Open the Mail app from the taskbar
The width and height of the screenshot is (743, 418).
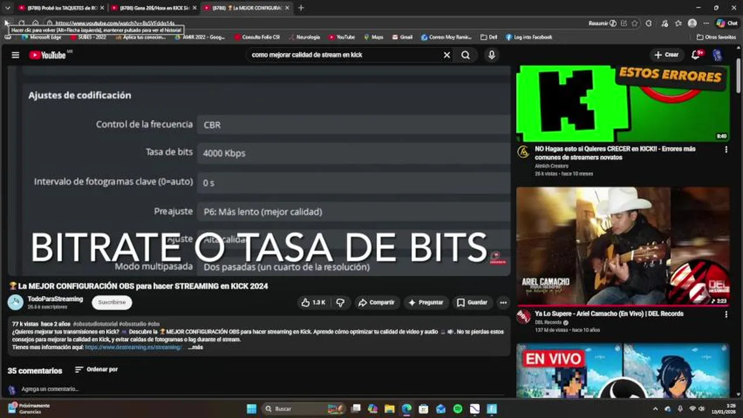(x=441, y=409)
